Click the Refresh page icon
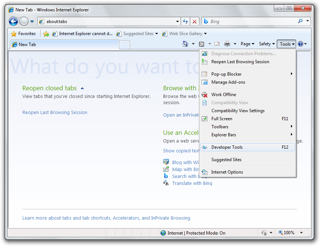Image resolution: width=321 pixels, height=247 pixels. pos(185,22)
